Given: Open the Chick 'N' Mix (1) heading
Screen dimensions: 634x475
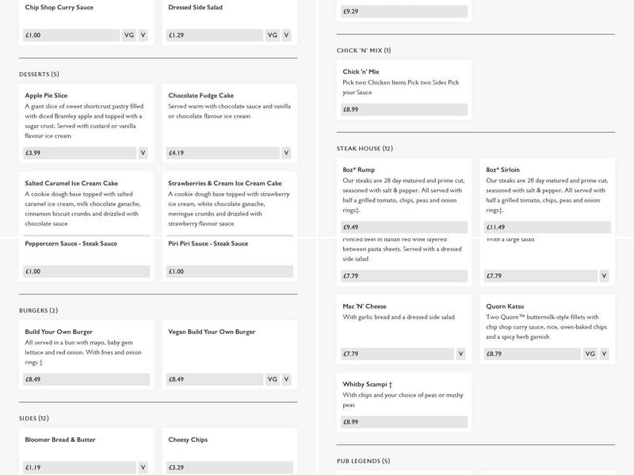Looking at the screenshot, I should tap(364, 51).
